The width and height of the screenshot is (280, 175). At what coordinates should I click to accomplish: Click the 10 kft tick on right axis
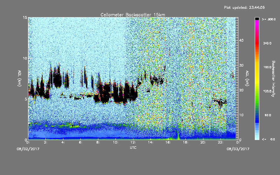241,115
